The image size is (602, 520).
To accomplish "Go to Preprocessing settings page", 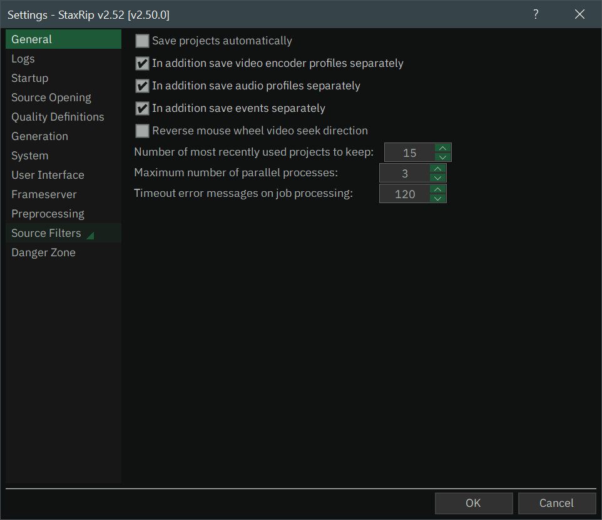I will pyautogui.click(x=63, y=214).
